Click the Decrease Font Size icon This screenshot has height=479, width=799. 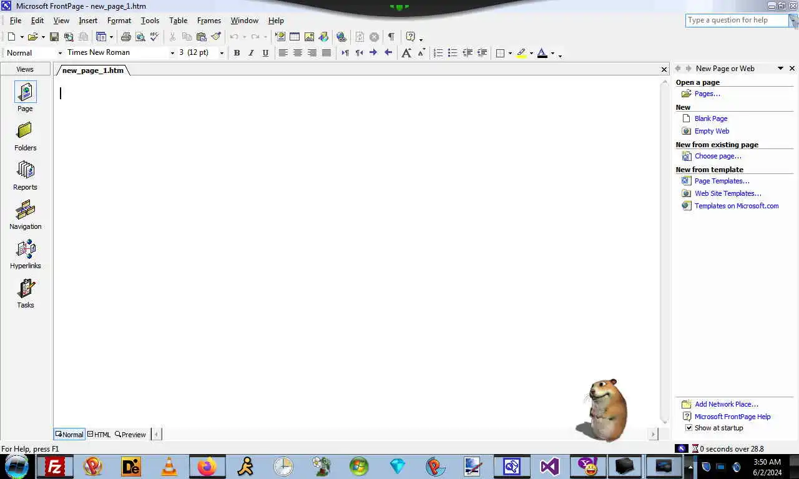coord(421,53)
